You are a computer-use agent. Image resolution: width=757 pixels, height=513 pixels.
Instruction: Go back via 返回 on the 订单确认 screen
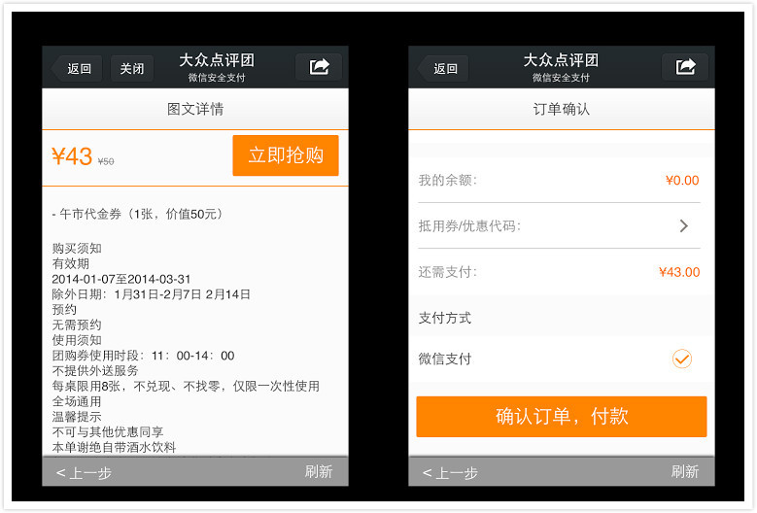click(443, 69)
